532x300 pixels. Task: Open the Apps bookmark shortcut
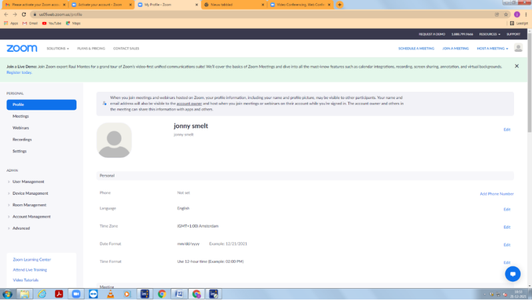11,23
